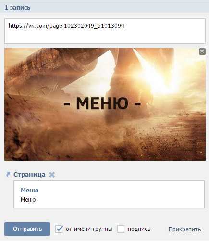
Task: Delete the Страница attachment using blue X
Action: tap(52, 175)
